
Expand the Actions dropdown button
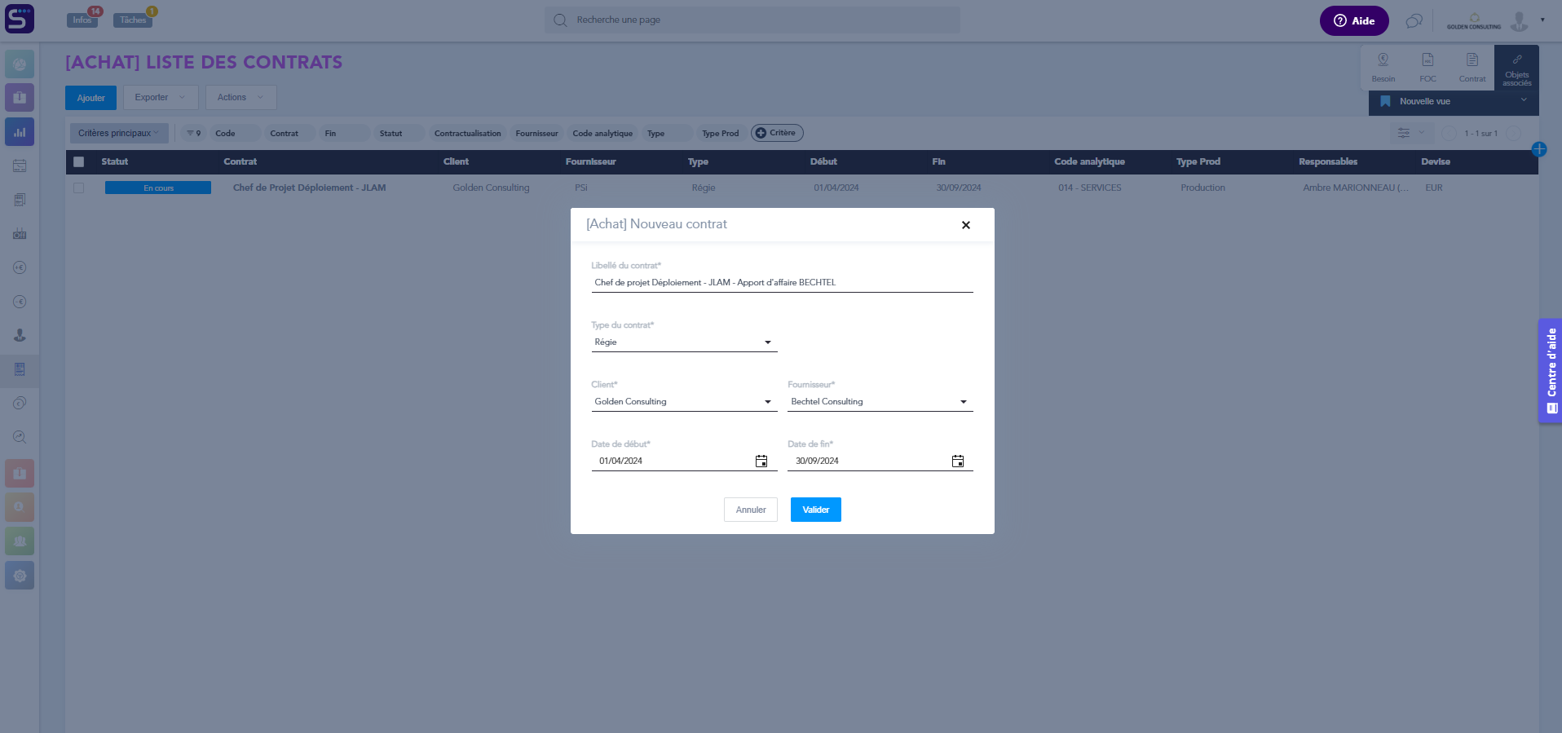(240, 98)
